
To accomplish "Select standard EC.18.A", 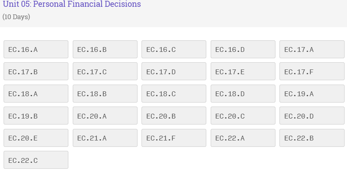I will (36, 94).
